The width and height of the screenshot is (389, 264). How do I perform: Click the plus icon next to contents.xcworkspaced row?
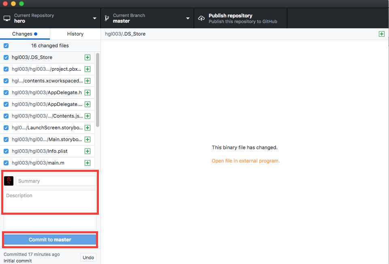pyautogui.click(x=88, y=81)
